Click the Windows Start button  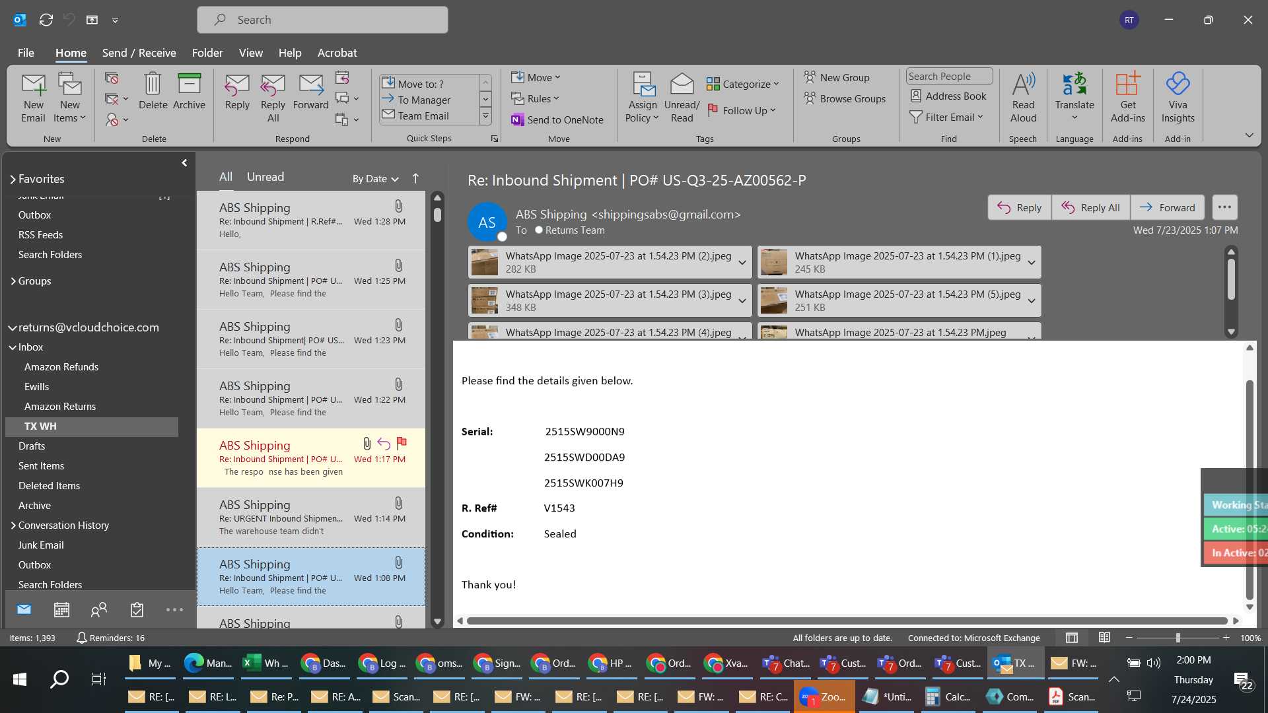pyautogui.click(x=20, y=679)
